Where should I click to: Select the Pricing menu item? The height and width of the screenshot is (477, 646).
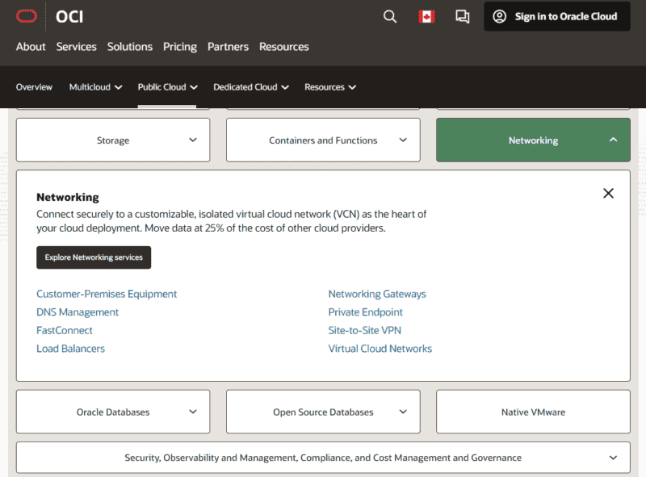[x=180, y=47]
